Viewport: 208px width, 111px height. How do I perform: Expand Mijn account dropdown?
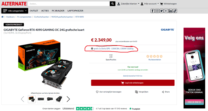150,4
